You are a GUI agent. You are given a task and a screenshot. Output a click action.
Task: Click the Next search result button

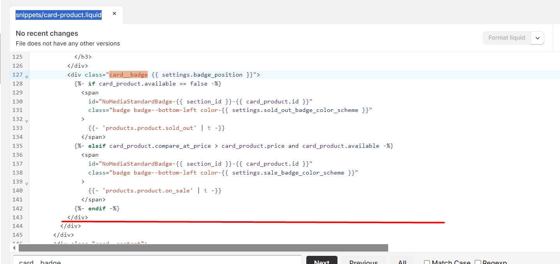tap(322, 261)
